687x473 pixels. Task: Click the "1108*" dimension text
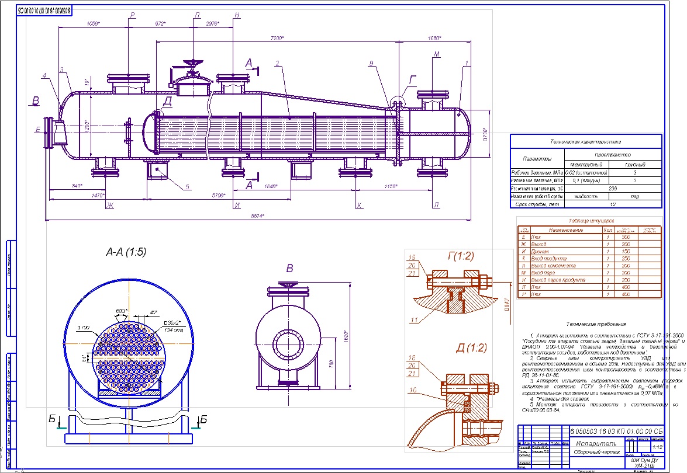[391, 186]
